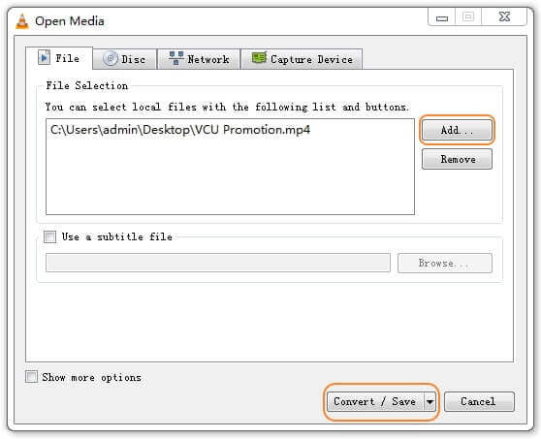This screenshot has width=541, height=439.
Task: Switch to the Disc tab
Action: click(x=124, y=59)
